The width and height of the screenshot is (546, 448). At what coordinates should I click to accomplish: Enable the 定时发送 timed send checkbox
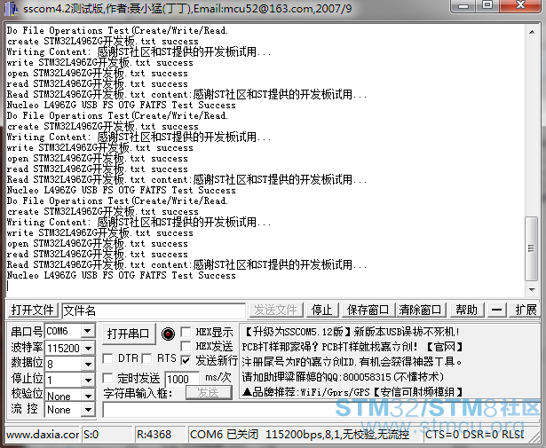pyautogui.click(x=108, y=378)
